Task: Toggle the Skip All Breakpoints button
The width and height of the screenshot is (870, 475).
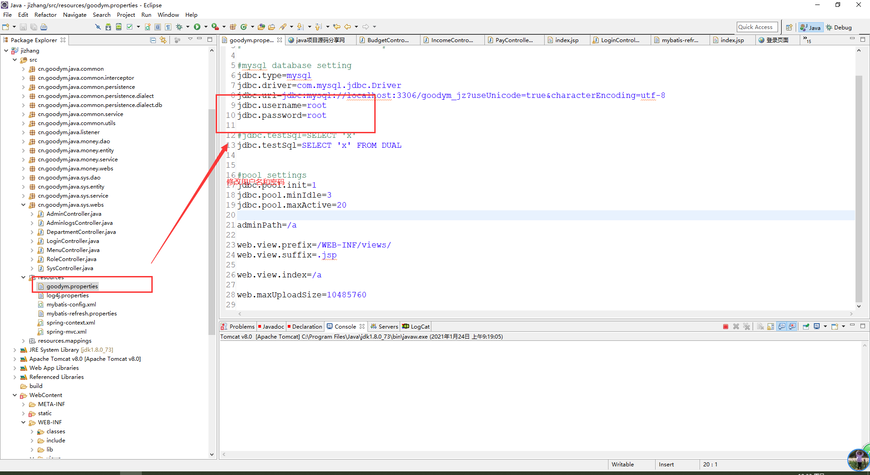Action: click(97, 27)
